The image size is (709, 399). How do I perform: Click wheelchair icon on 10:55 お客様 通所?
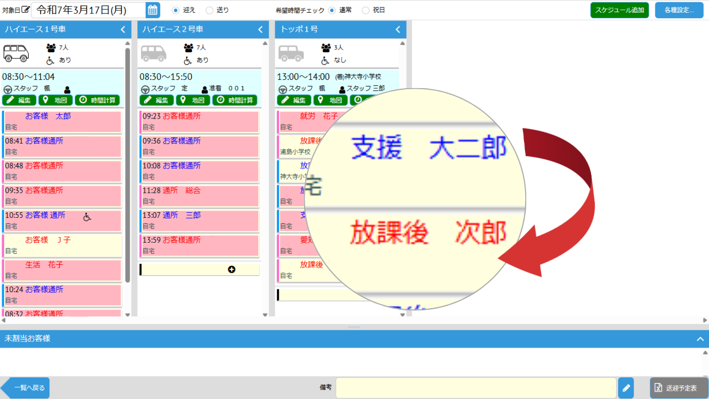coord(87,217)
